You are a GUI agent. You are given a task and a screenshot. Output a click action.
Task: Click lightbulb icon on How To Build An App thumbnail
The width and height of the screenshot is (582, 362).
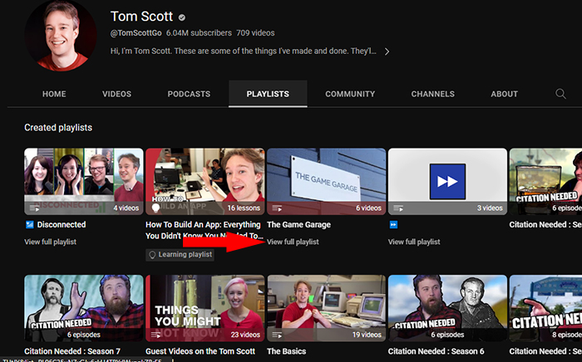[156, 208]
